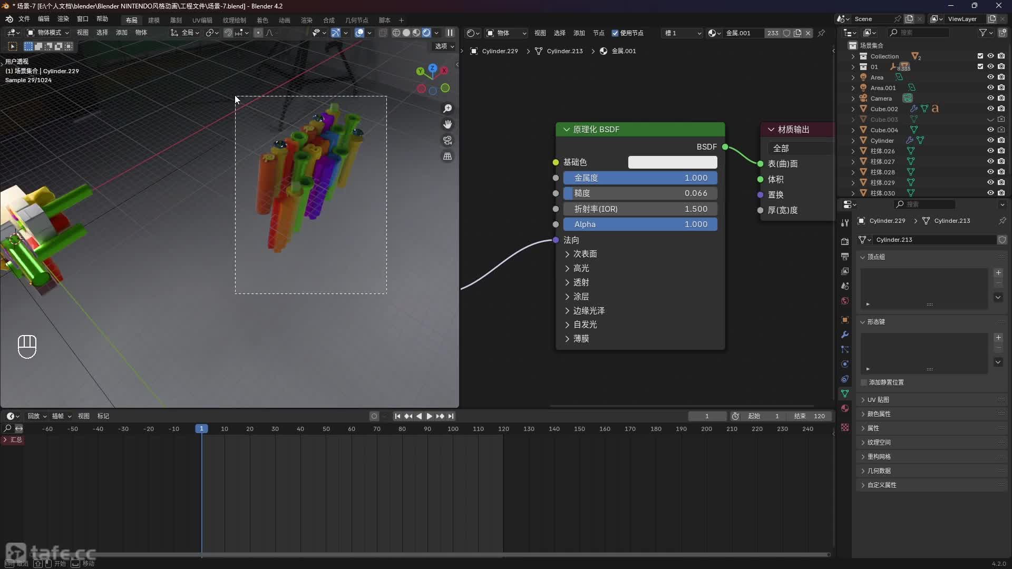Toggle the Use Nodes checkbox
This screenshot has width=1012, height=569.
(615, 33)
